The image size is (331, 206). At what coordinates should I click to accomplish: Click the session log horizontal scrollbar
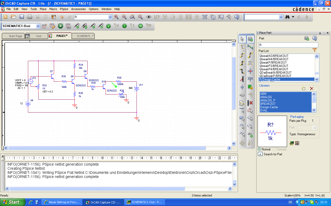coord(97,189)
